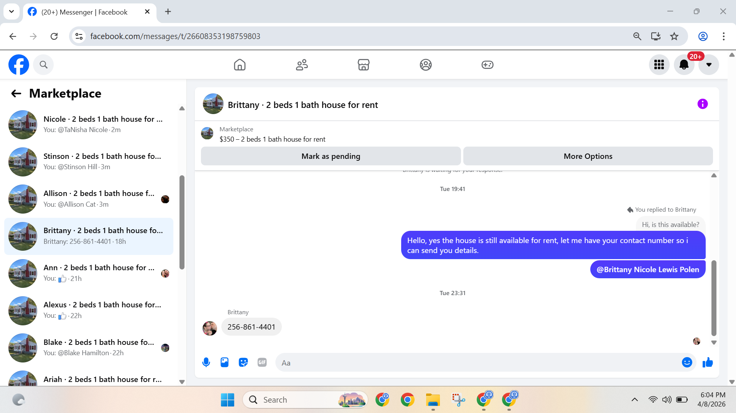Click chat list scroll-down arrow
This screenshot has height=413, width=736.
coord(182,382)
